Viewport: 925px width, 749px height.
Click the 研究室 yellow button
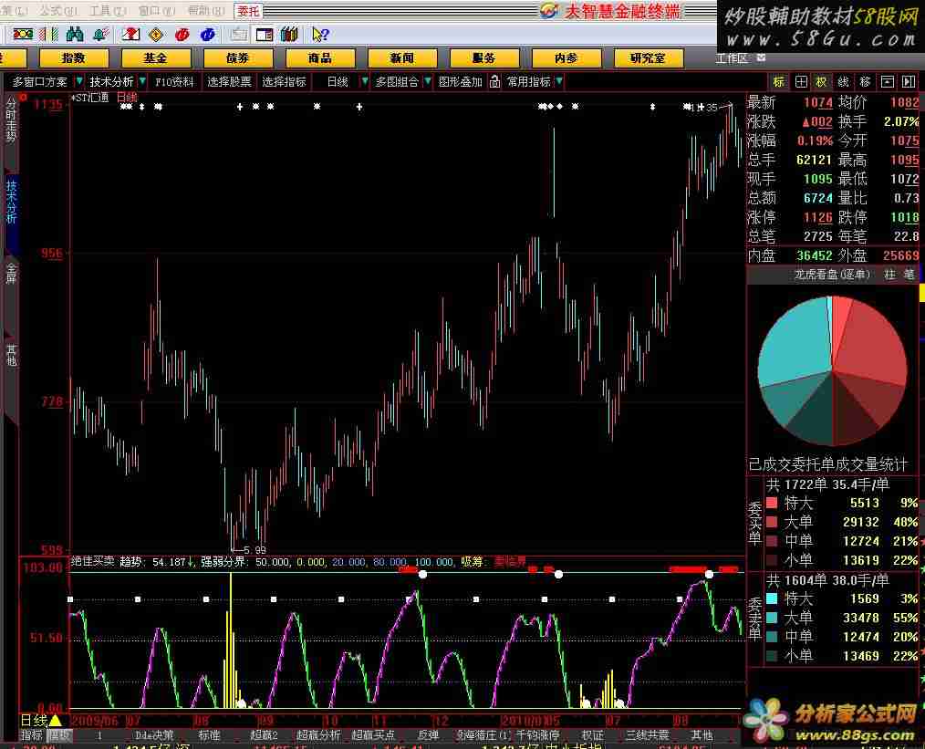point(648,57)
